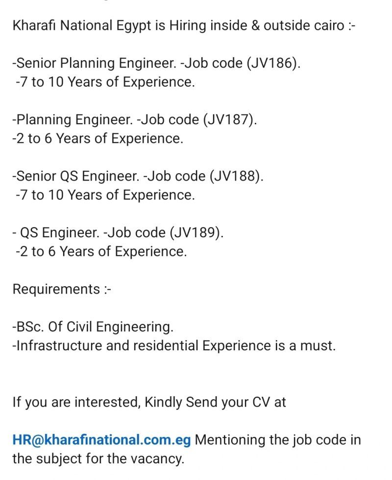Click the '7 to 10 Years' line under Senior Planning

[105, 82]
